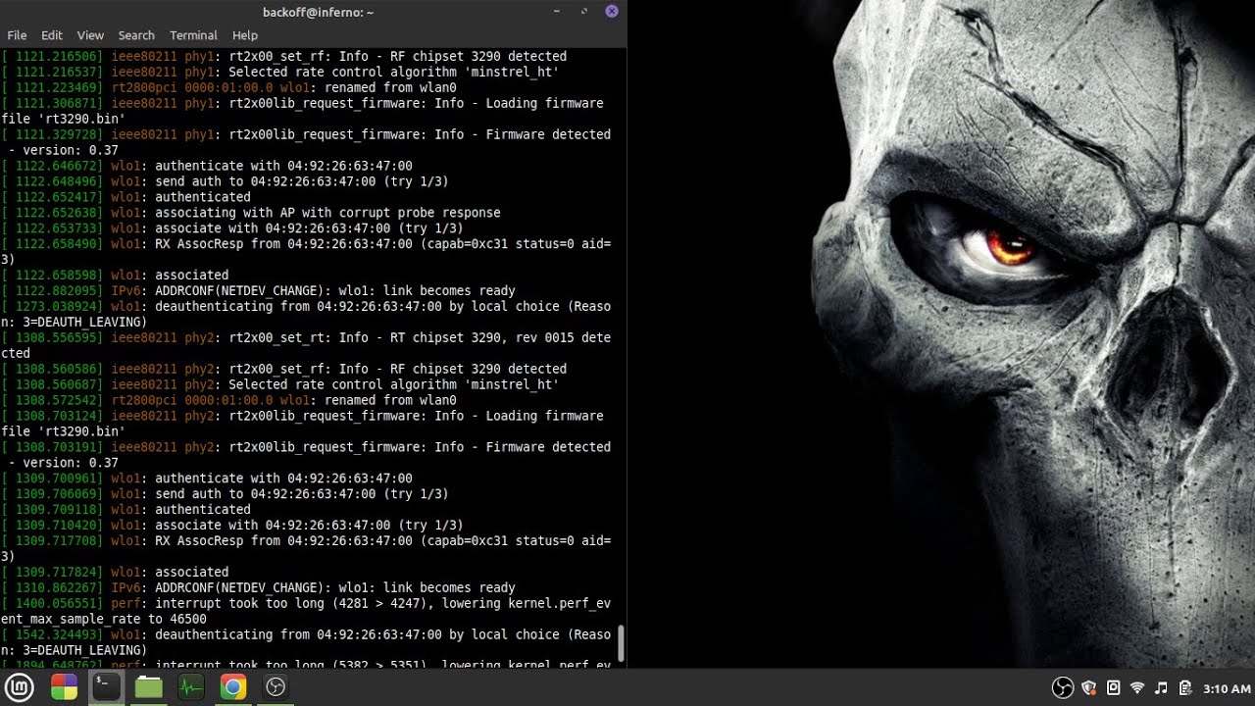1255x706 pixels.
Task: Click 'link becomes ready' at timestamp 1310.862267
Action: 449,588
